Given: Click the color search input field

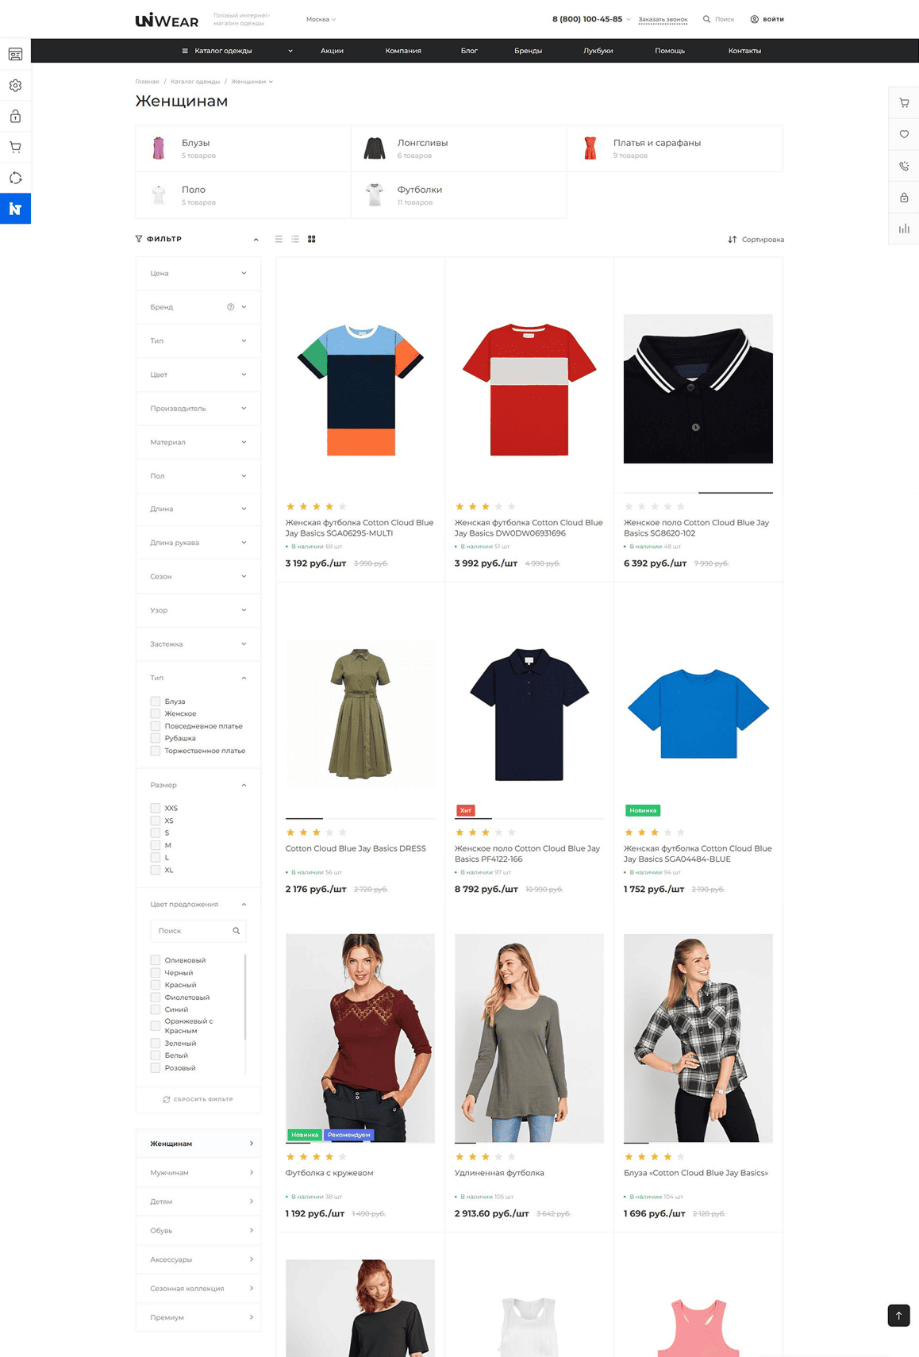Looking at the screenshot, I should pyautogui.click(x=191, y=931).
